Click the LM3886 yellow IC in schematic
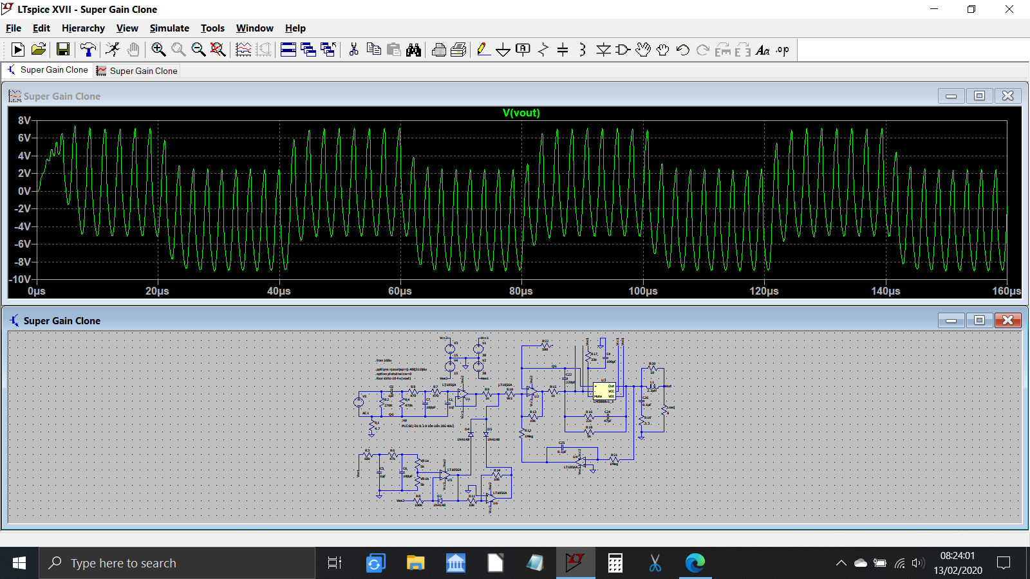The image size is (1030, 579). click(604, 391)
